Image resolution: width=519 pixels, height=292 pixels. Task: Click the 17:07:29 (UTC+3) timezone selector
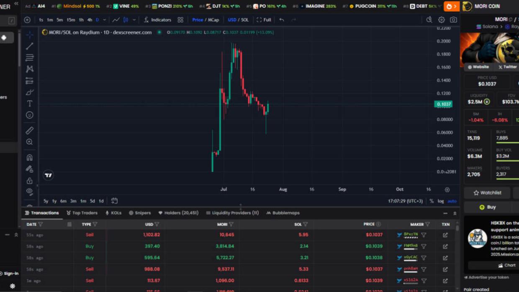(405, 201)
